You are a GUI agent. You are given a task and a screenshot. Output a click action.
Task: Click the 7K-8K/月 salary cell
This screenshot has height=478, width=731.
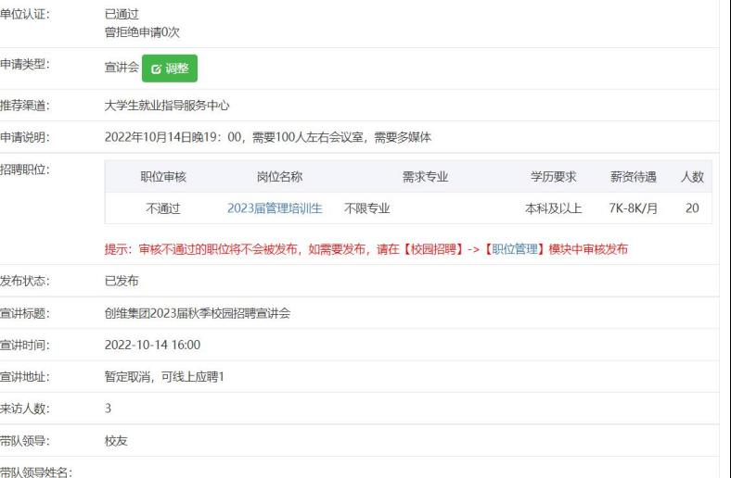(633, 208)
